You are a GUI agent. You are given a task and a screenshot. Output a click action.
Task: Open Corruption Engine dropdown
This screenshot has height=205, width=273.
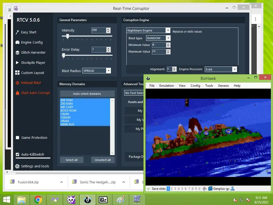click(168, 30)
